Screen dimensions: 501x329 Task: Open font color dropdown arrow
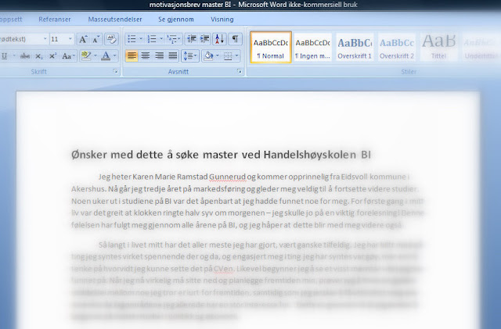[115, 56]
